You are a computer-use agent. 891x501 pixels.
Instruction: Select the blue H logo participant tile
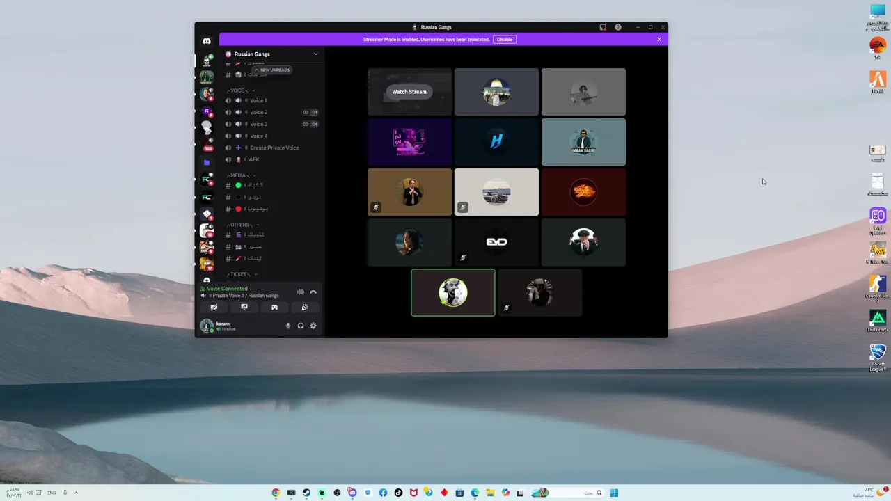pyautogui.click(x=496, y=142)
